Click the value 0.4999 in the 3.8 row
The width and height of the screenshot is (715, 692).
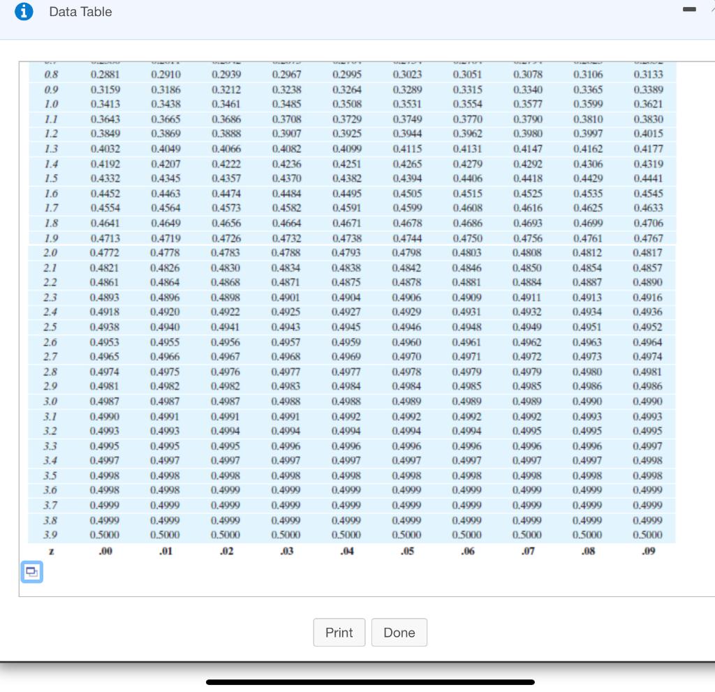[105, 520]
